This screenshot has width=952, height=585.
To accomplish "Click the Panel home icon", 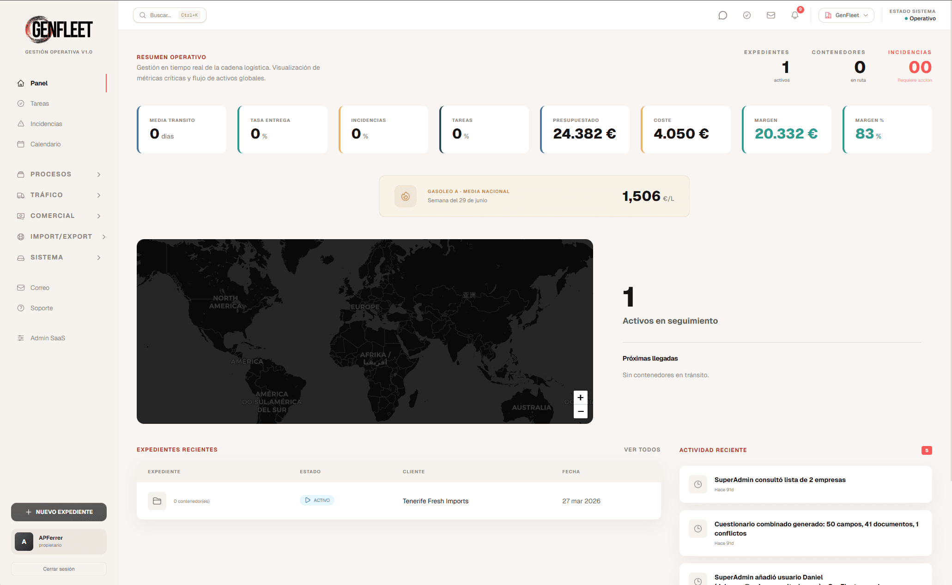I will click(x=21, y=83).
